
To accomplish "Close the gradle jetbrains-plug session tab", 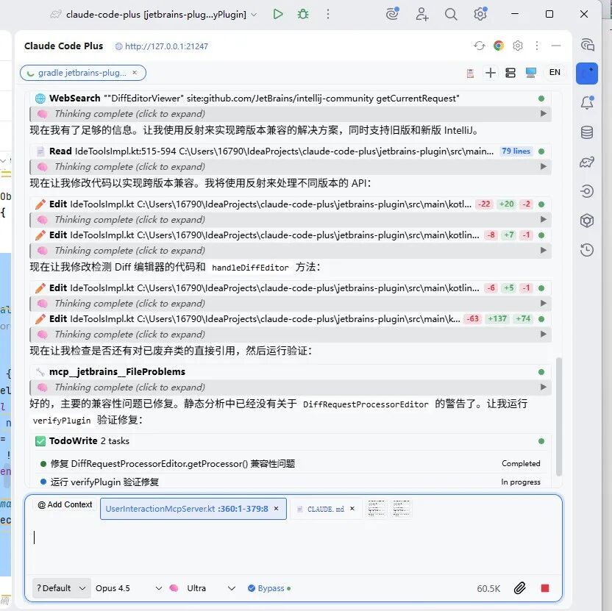I will pos(135,73).
